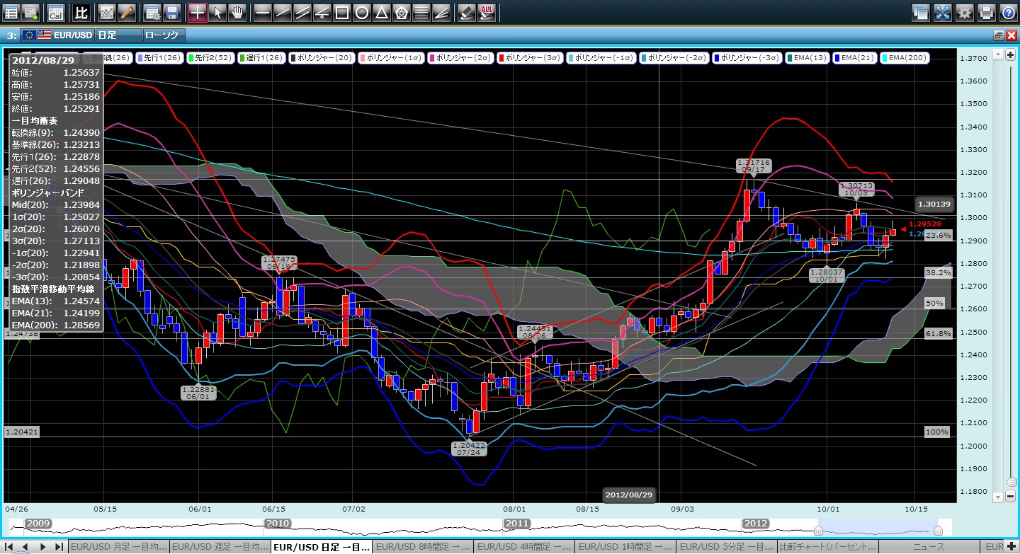Click the right handle of timeline range slider

click(x=938, y=530)
